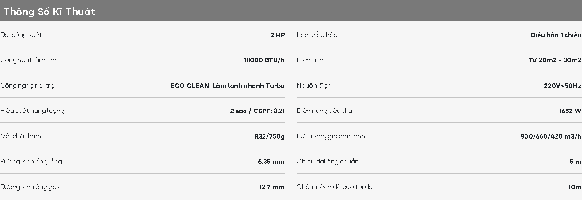
Task: Click the 'R32/750g' refrigerant value
Action: coord(269,136)
